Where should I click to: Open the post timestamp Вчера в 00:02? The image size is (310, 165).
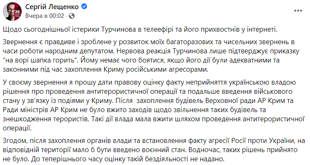45,16
